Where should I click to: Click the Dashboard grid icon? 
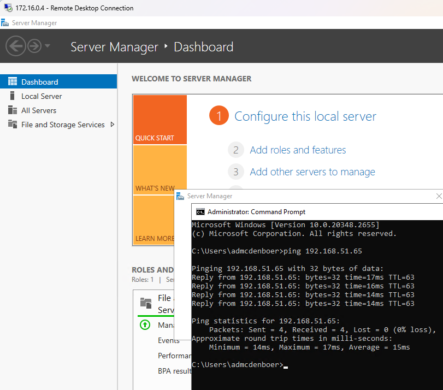click(13, 82)
